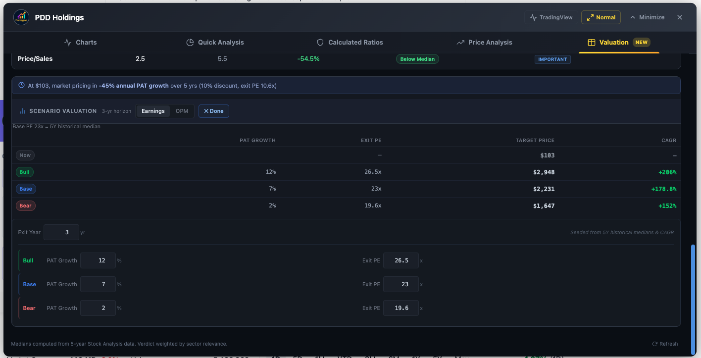Screen dimensions: 701x358
Task: Close the scenario editor with Done
Action: click(213, 111)
